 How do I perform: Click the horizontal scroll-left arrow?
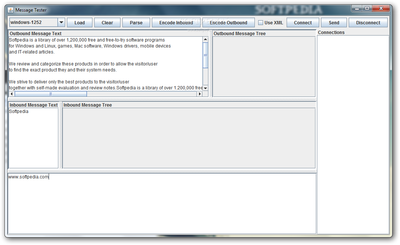coord(12,94)
